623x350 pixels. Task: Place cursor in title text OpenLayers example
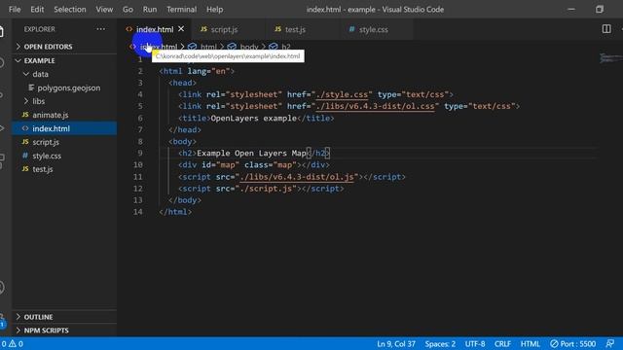coord(253,119)
